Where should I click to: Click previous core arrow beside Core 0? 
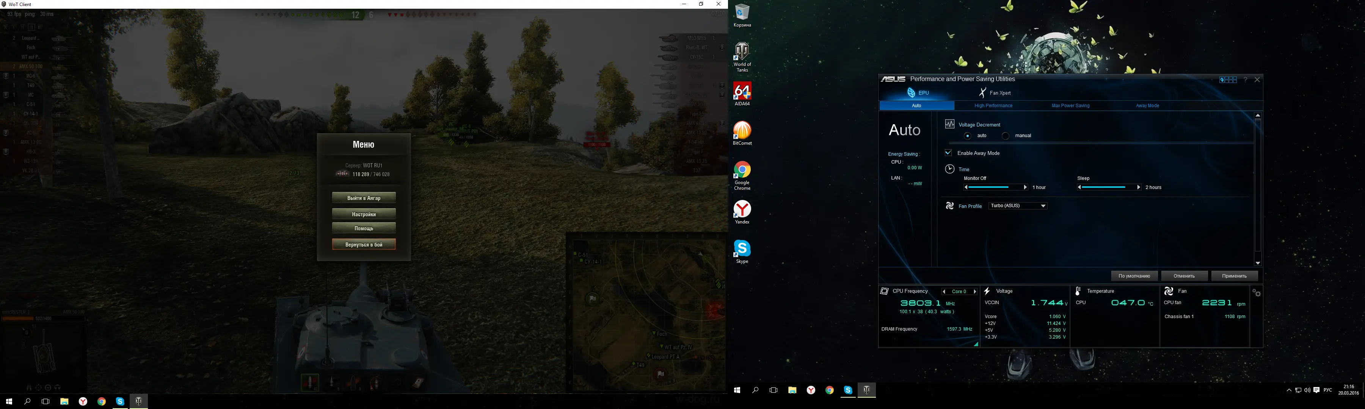pyautogui.click(x=944, y=292)
